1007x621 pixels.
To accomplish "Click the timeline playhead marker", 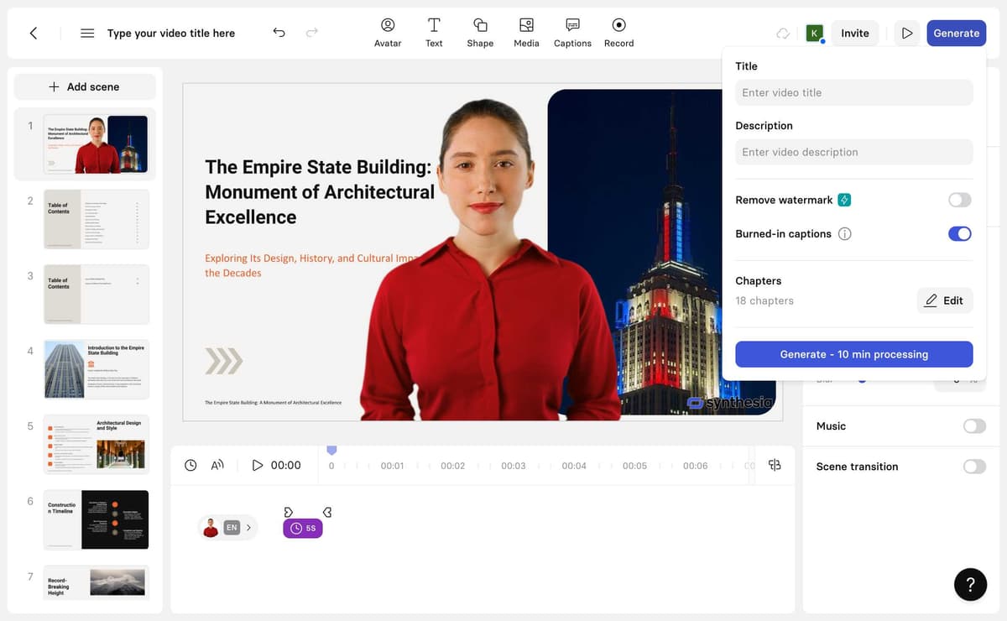I will [x=331, y=451].
